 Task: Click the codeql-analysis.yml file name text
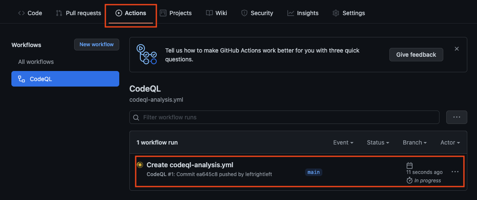(x=156, y=100)
